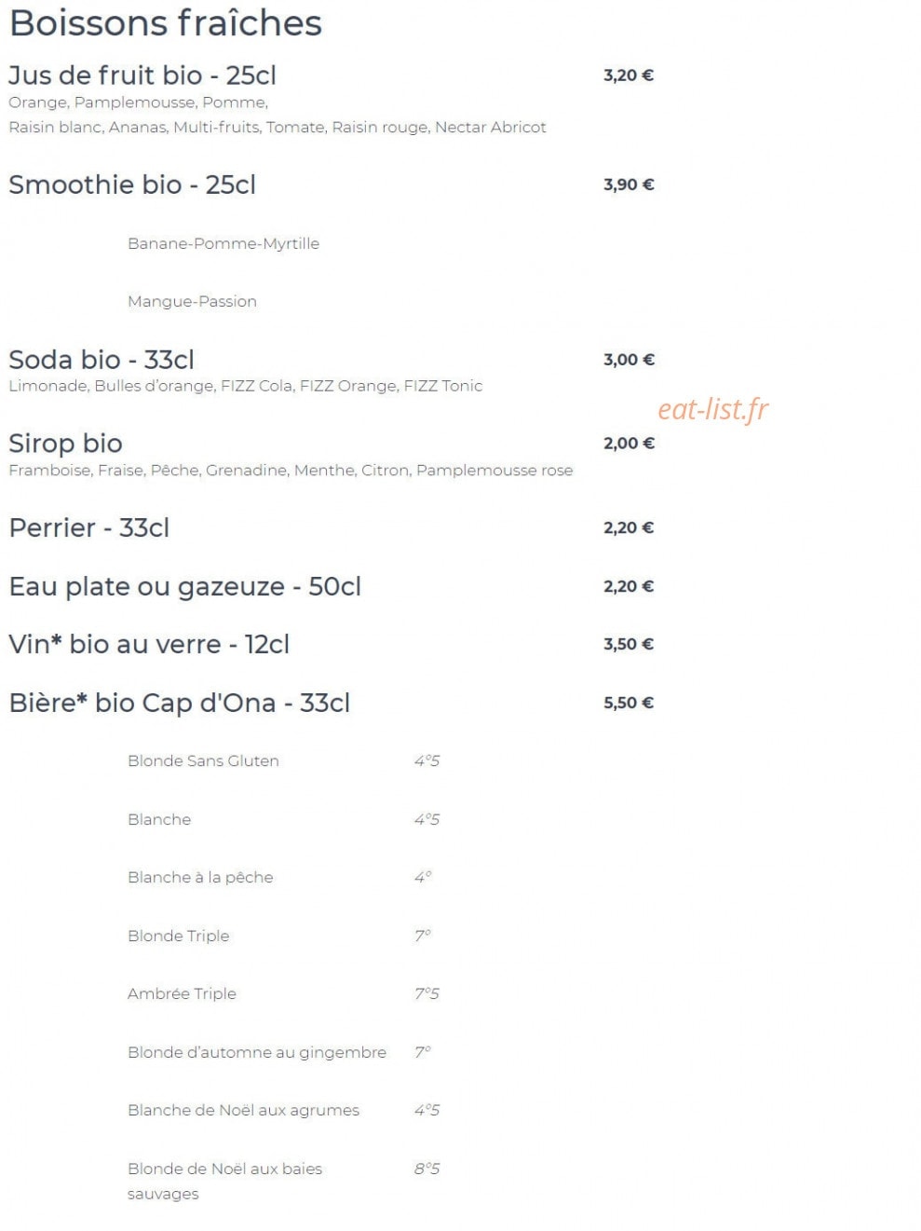Click Bière* bio Cap d'Ona title
The image size is (921, 1231).
pos(180,703)
